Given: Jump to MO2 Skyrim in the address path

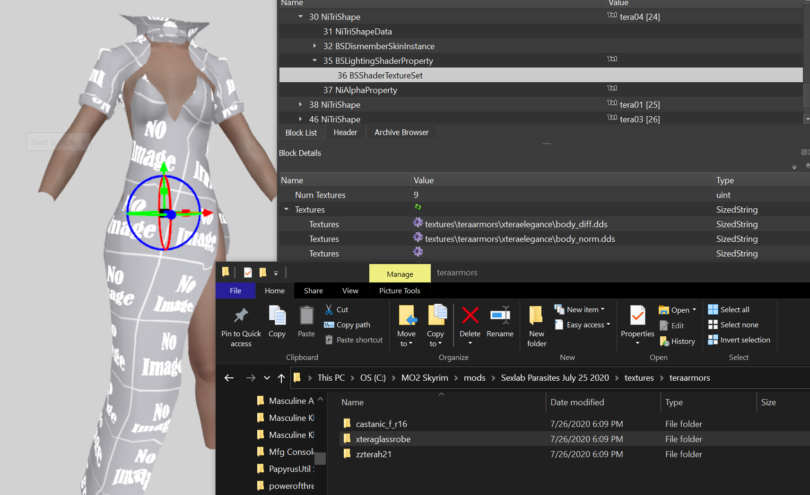Looking at the screenshot, I should click(x=425, y=378).
